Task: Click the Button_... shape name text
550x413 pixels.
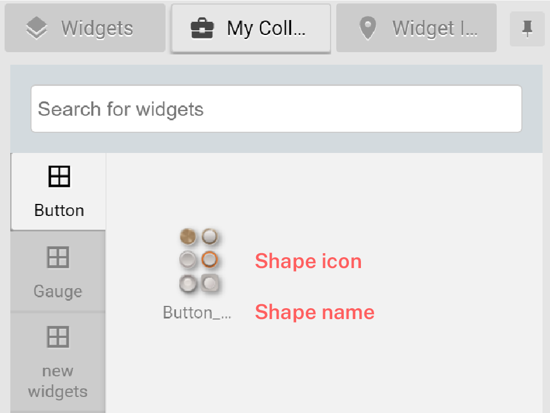Action: pyautogui.click(x=197, y=313)
